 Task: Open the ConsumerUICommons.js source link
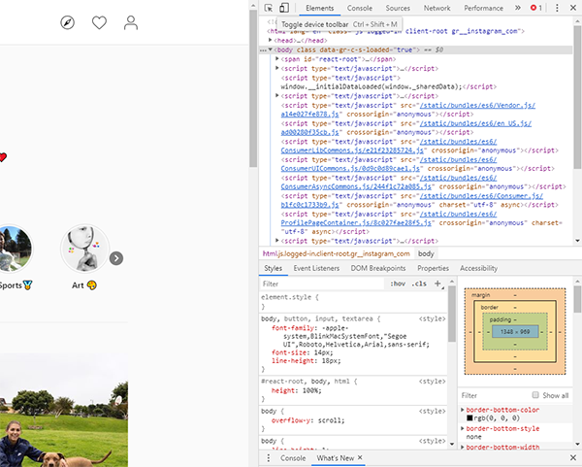coord(350,169)
